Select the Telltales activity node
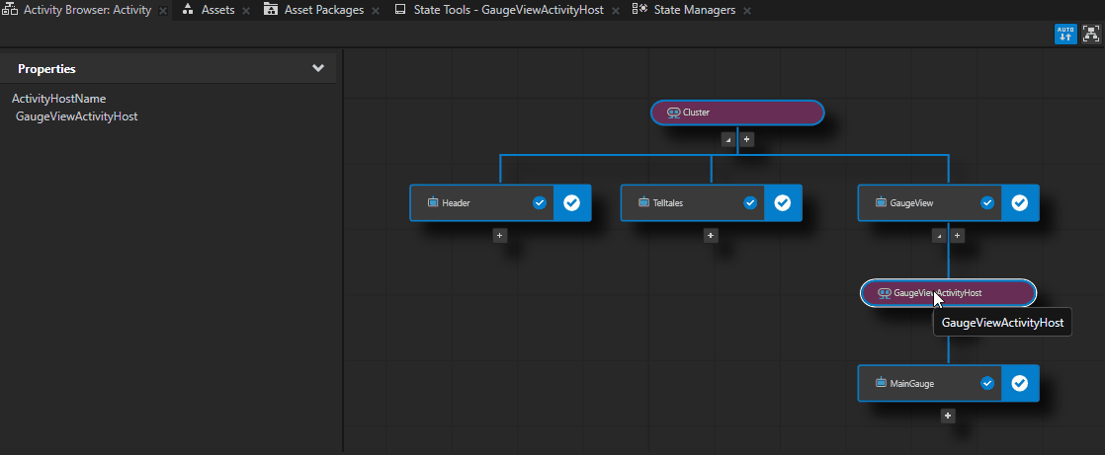The height and width of the screenshot is (455, 1105). pos(682,202)
